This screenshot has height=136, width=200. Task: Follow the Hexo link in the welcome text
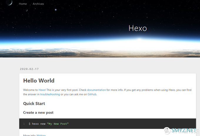tap(42, 90)
